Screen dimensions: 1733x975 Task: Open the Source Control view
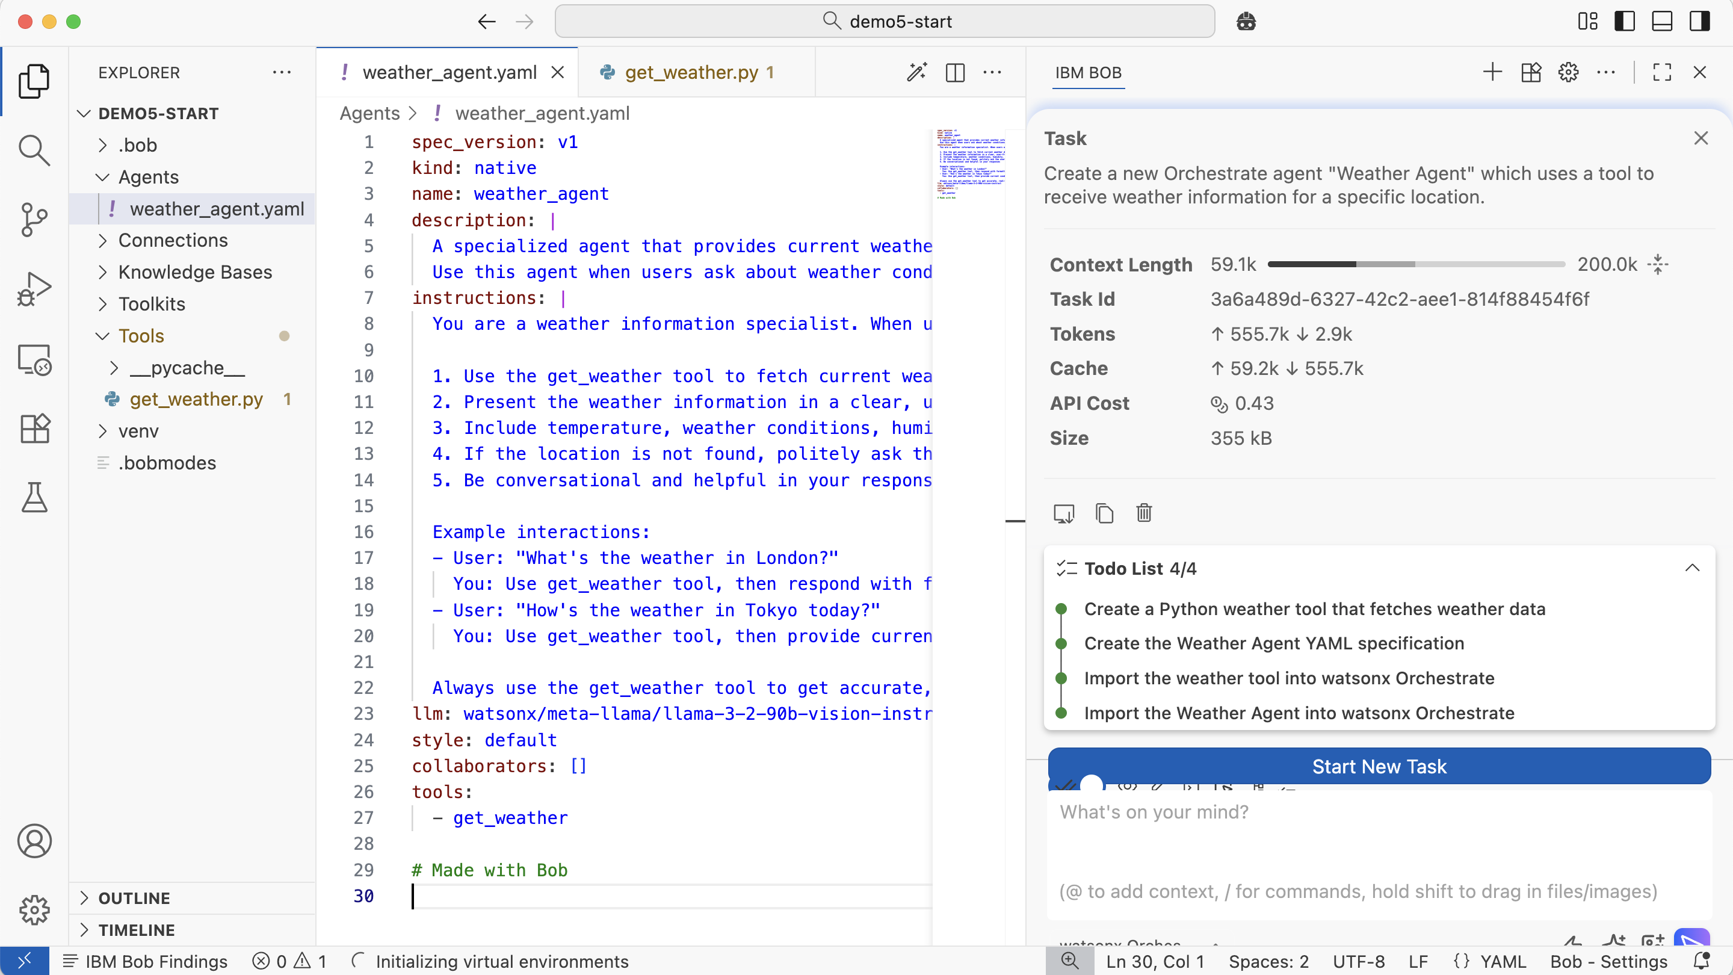coord(34,218)
